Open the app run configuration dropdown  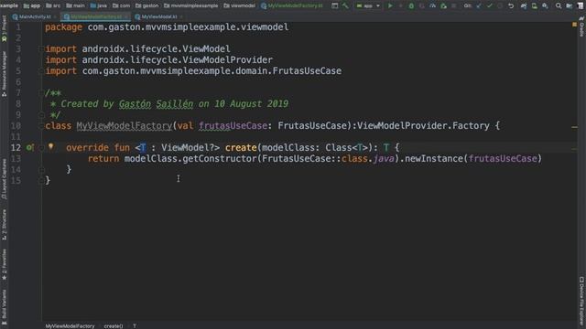tap(368, 5)
